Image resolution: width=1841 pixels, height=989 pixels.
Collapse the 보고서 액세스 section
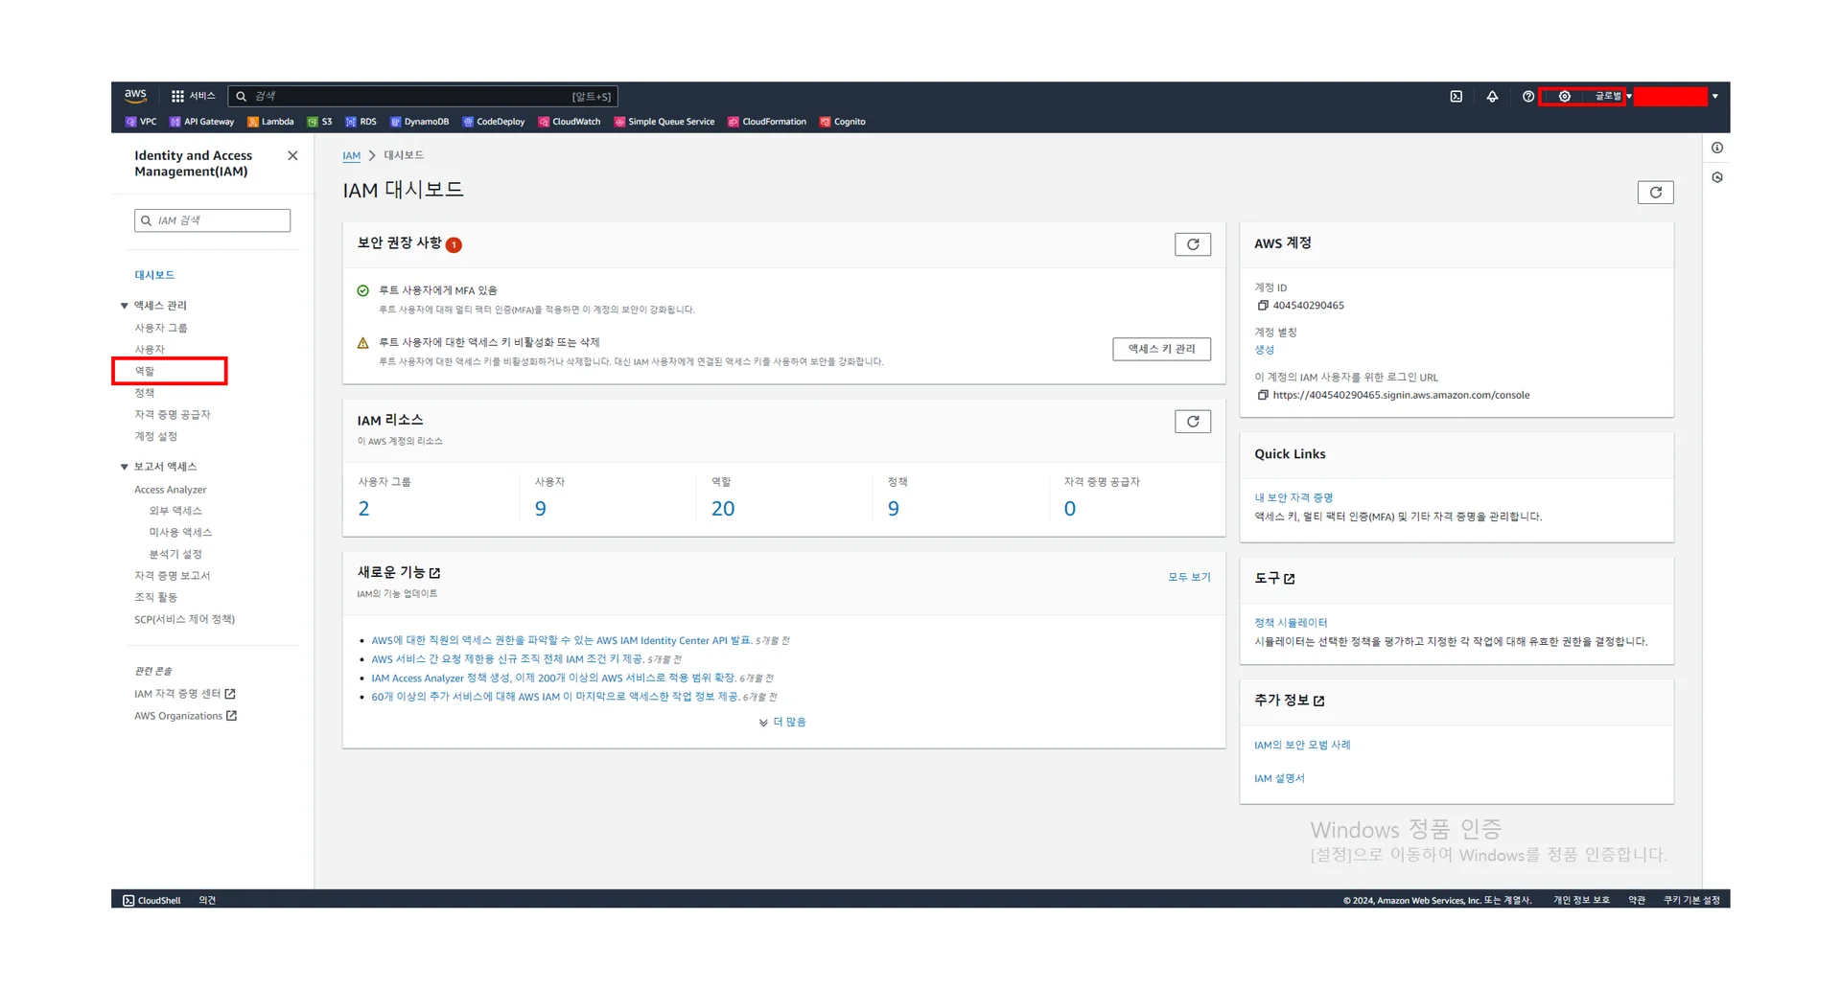click(125, 467)
